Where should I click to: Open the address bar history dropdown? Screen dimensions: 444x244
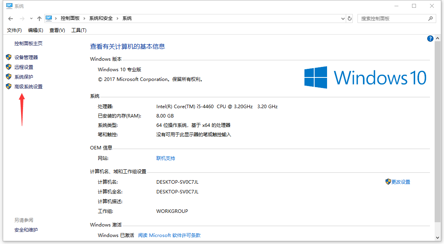343,19
